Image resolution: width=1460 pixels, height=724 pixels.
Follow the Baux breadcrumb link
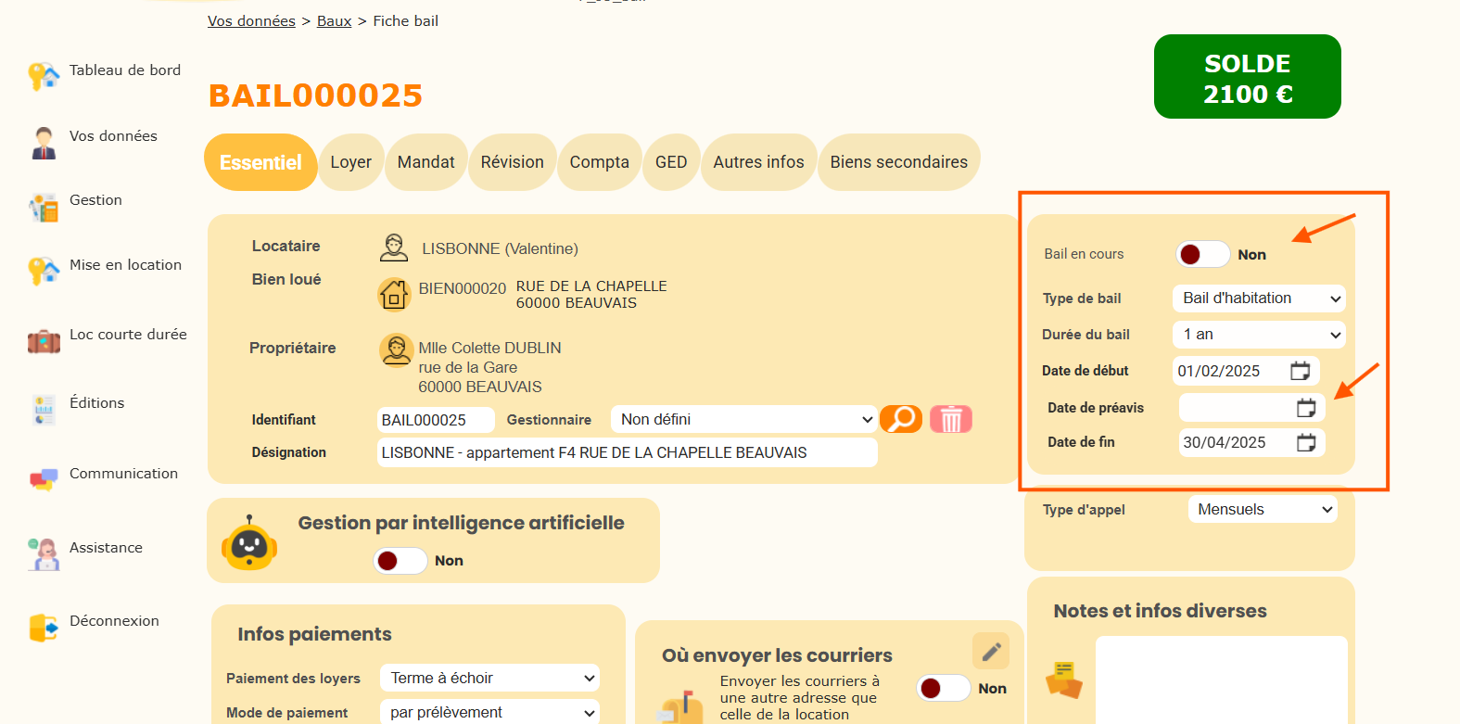pyautogui.click(x=334, y=21)
